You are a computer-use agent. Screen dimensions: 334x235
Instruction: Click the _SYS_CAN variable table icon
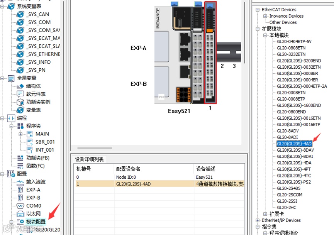[20, 14]
